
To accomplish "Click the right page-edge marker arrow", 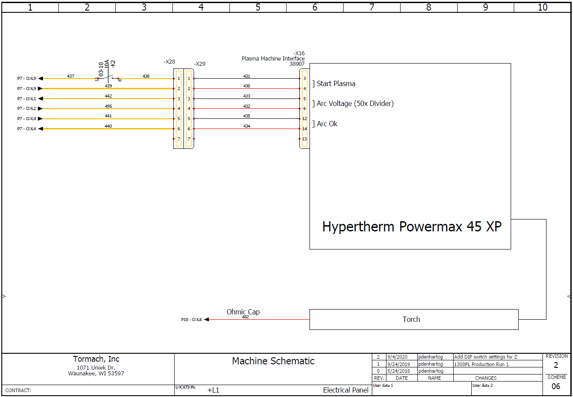I will click(x=569, y=296).
